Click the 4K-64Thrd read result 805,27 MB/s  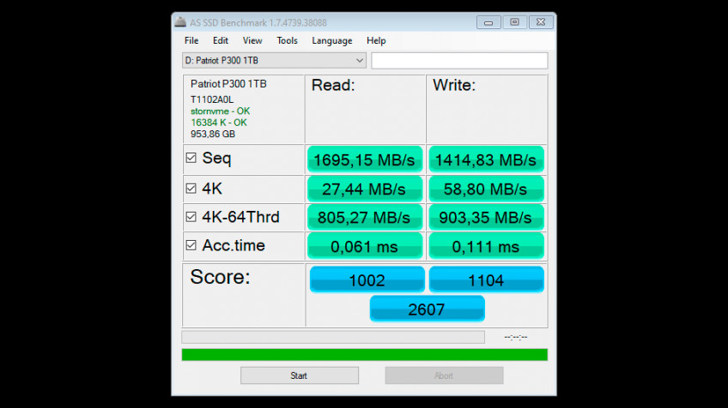[x=365, y=218]
